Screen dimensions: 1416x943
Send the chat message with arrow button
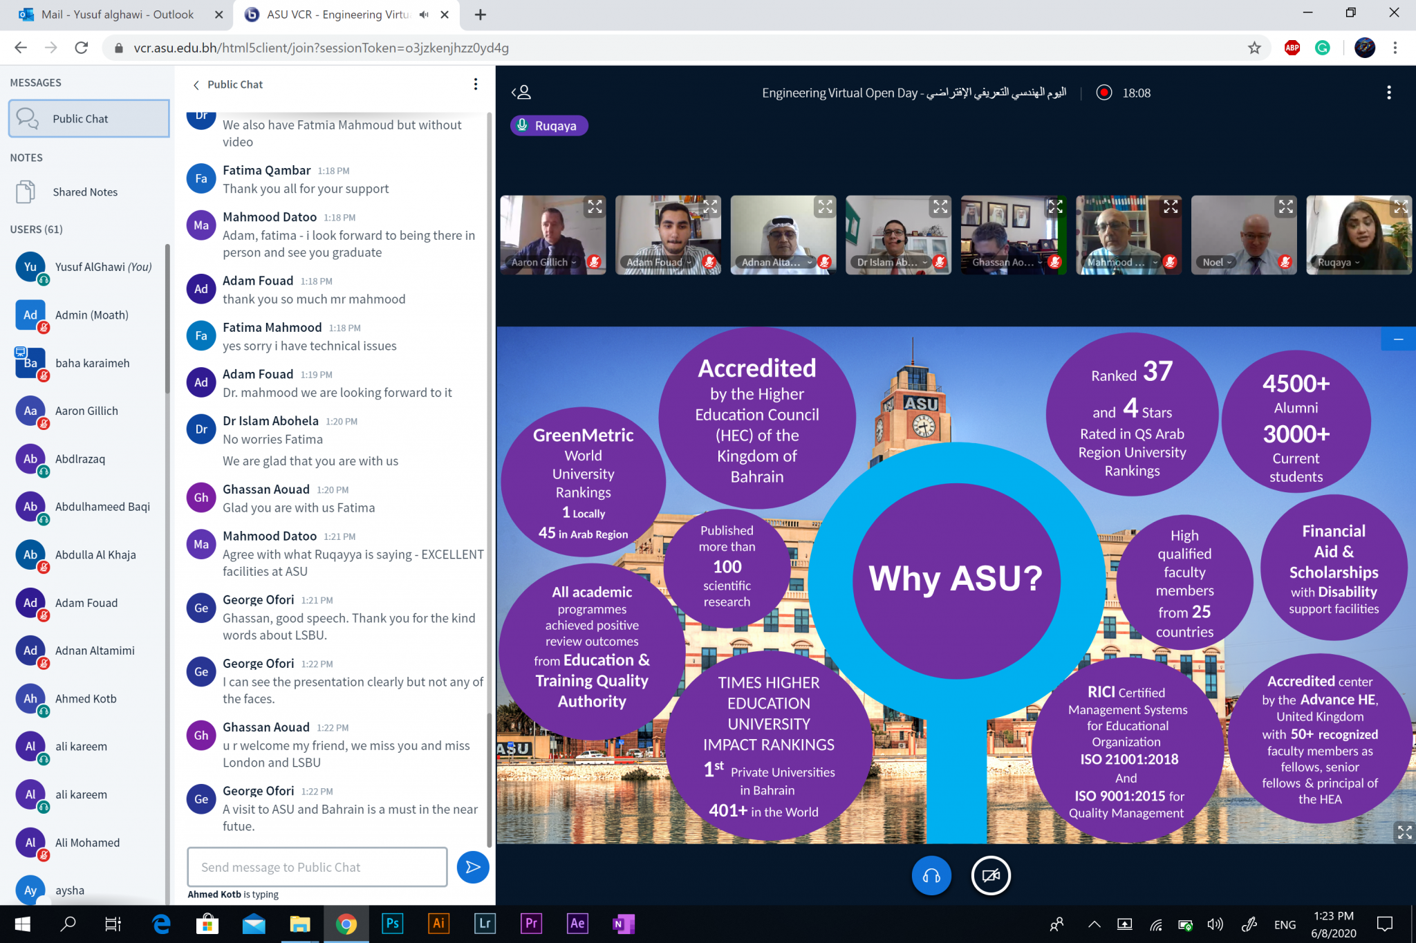coord(473,867)
